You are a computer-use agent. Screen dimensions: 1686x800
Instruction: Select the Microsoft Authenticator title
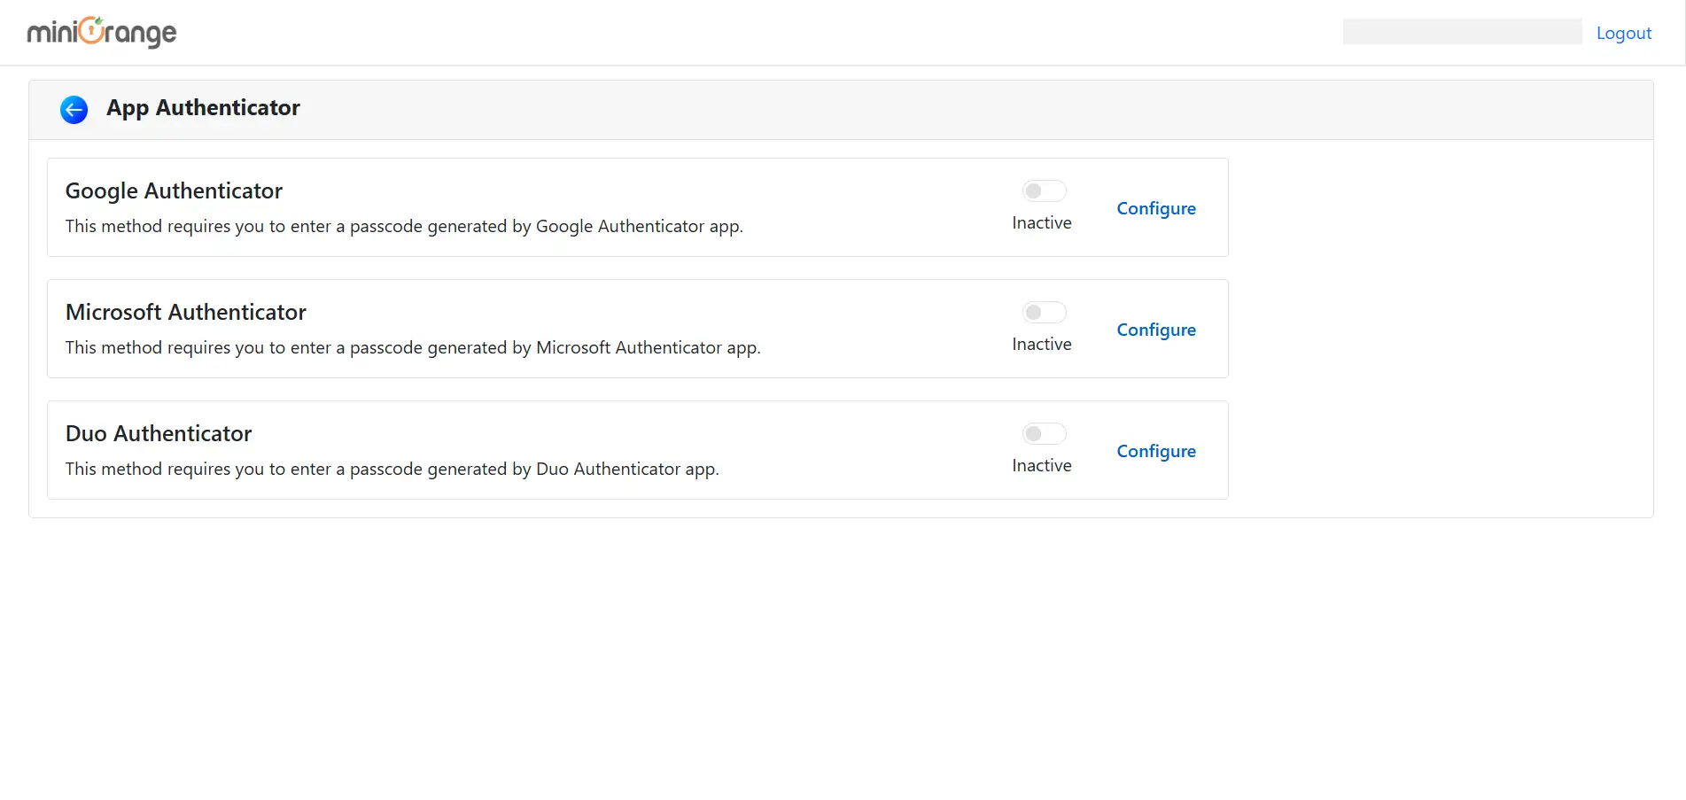(x=186, y=312)
